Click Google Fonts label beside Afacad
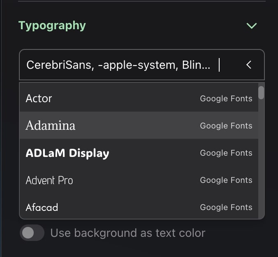 click(226, 207)
